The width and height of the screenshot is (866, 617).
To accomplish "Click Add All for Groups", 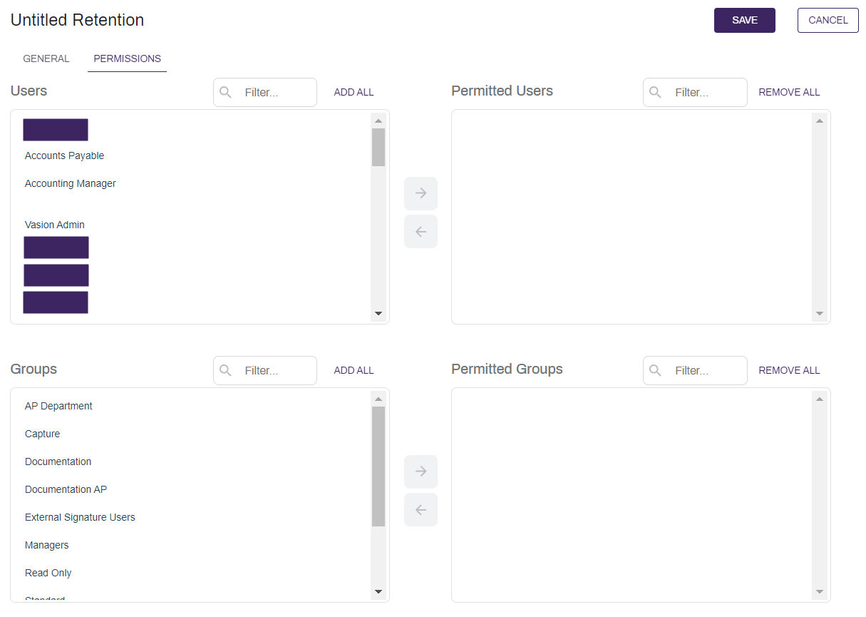I will [354, 370].
